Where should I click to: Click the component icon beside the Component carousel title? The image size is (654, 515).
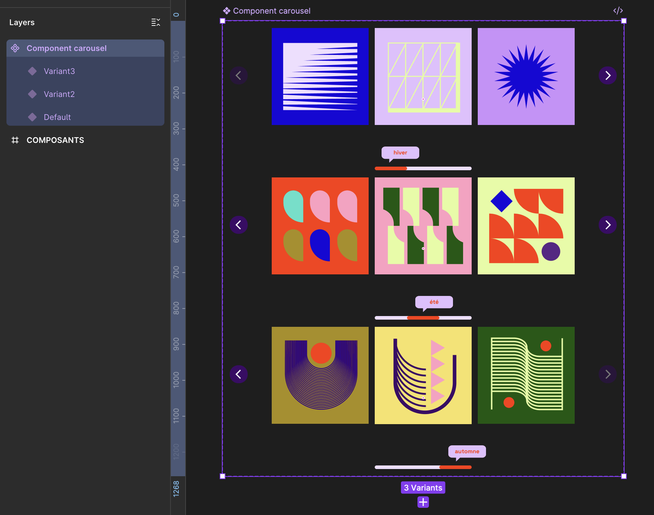pyautogui.click(x=226, y=11)
